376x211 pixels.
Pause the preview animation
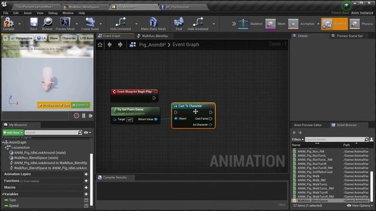[83, 116]
